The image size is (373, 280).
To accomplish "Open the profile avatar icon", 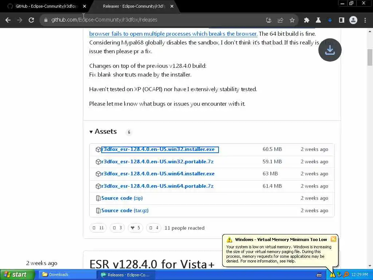I will [x=353, y=20].
